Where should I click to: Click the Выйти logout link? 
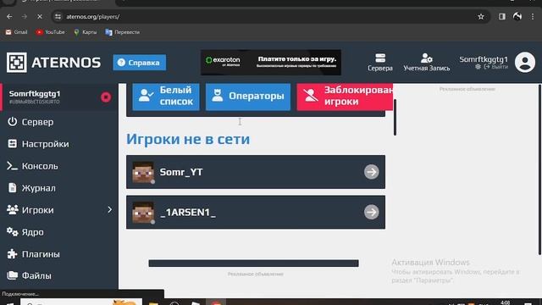click(x=496, y=67)
